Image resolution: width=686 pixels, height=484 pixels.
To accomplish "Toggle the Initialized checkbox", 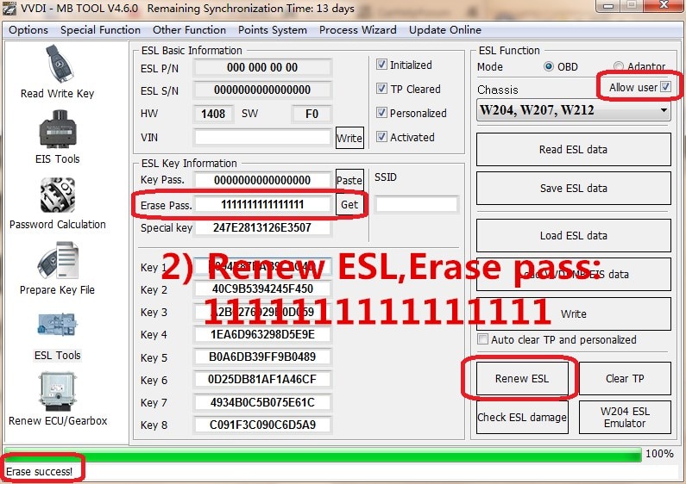I will tap(382, 65).
